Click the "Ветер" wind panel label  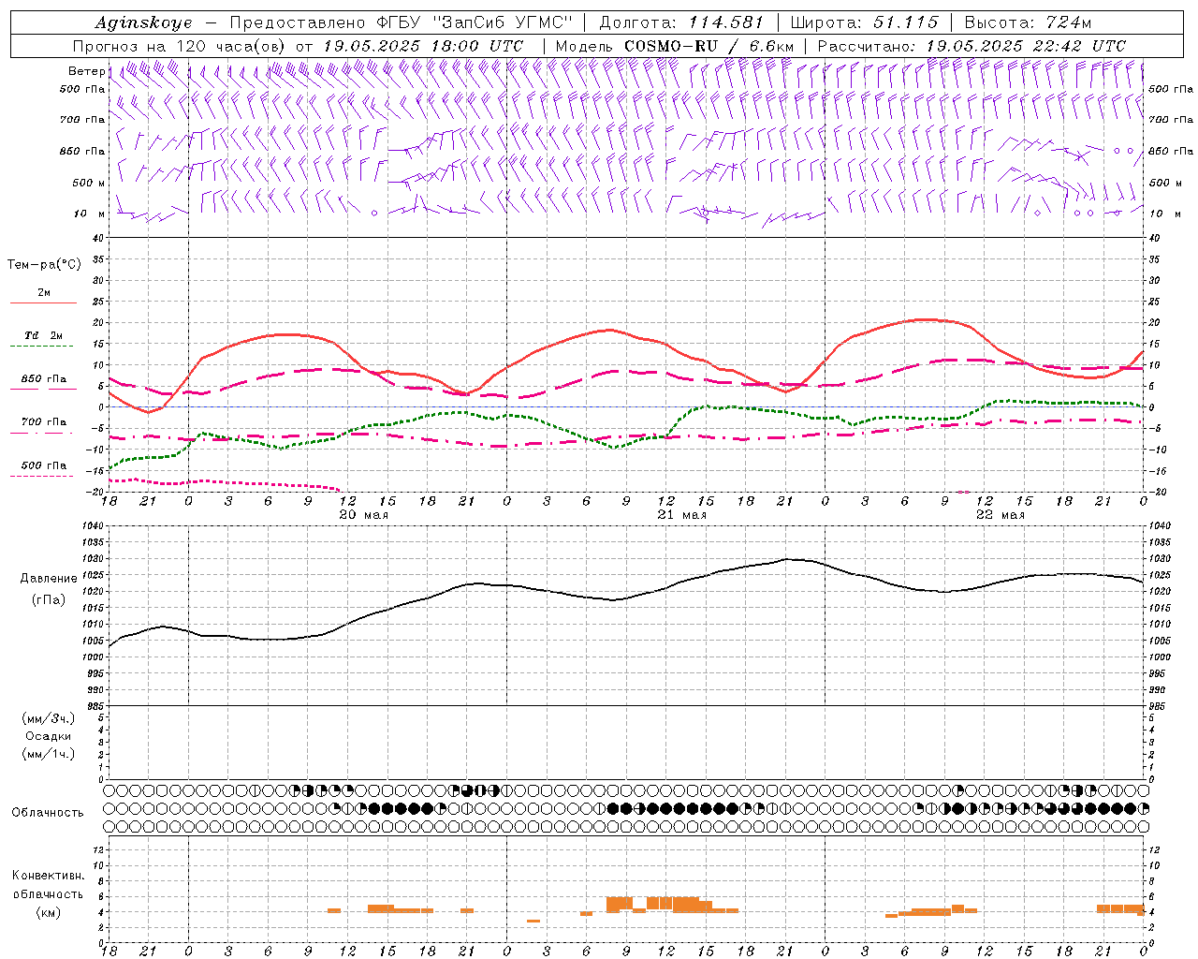(x=86, y=71)
